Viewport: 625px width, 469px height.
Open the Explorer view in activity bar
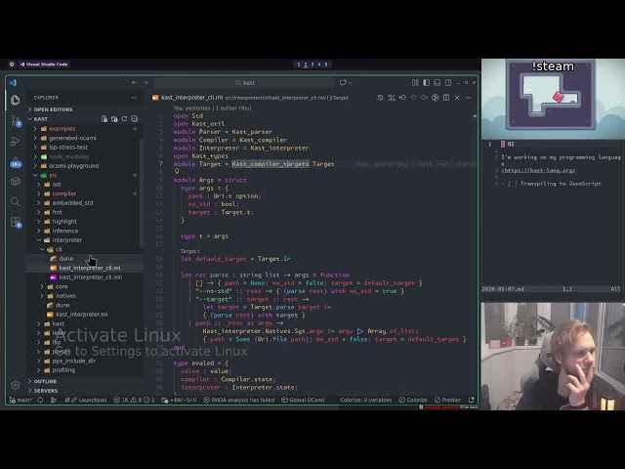click(16, 100)
